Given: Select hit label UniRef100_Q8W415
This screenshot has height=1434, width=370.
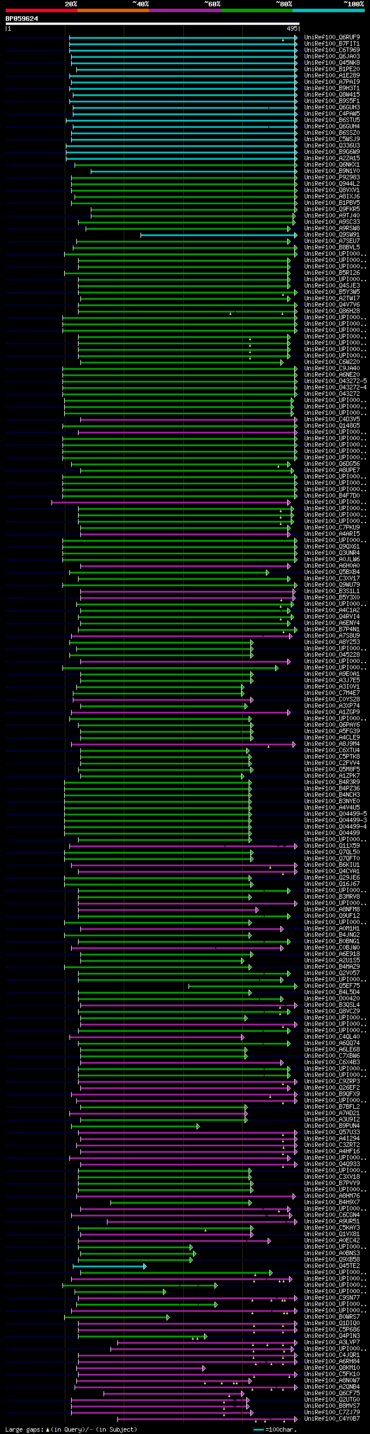Looking at the screenshot, I should [x=332, y=95].
